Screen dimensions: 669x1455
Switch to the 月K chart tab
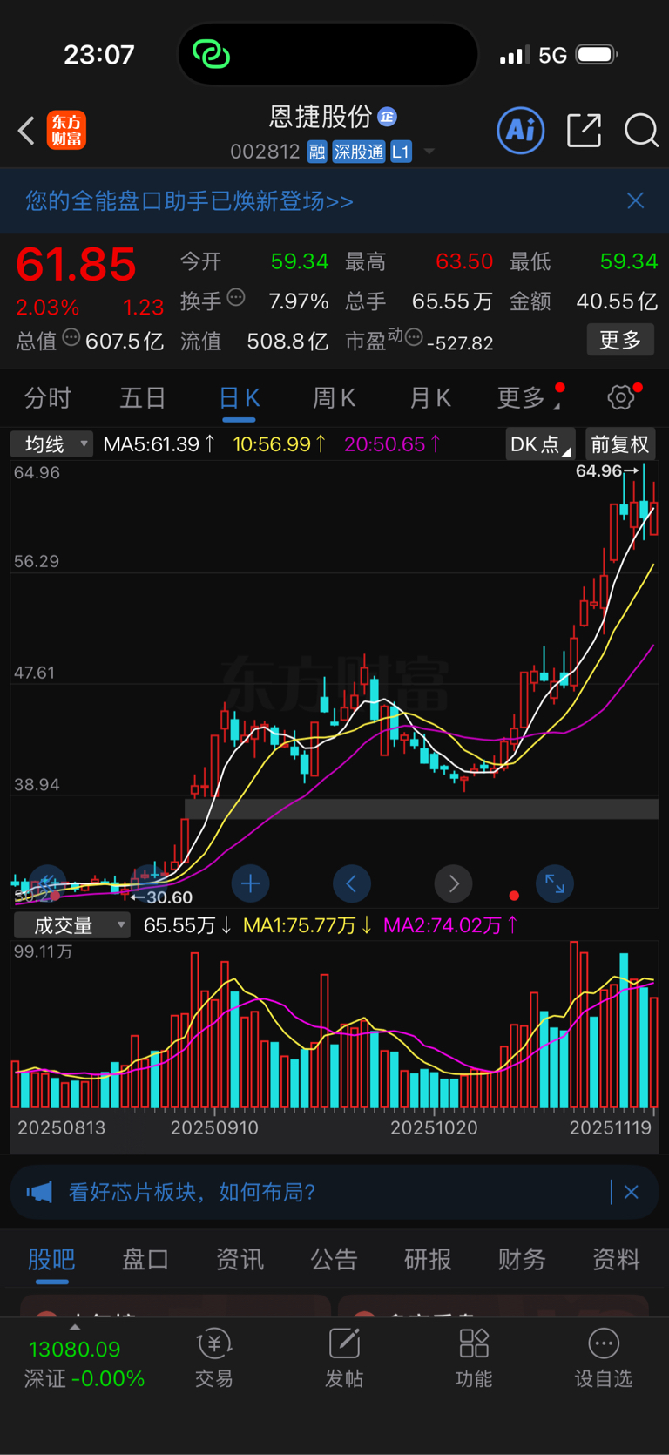[x=430, y=398]
